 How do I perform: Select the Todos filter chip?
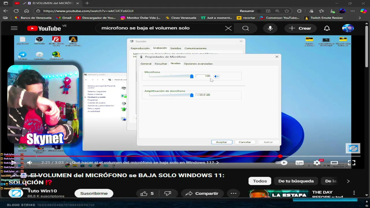coord(260,181)
